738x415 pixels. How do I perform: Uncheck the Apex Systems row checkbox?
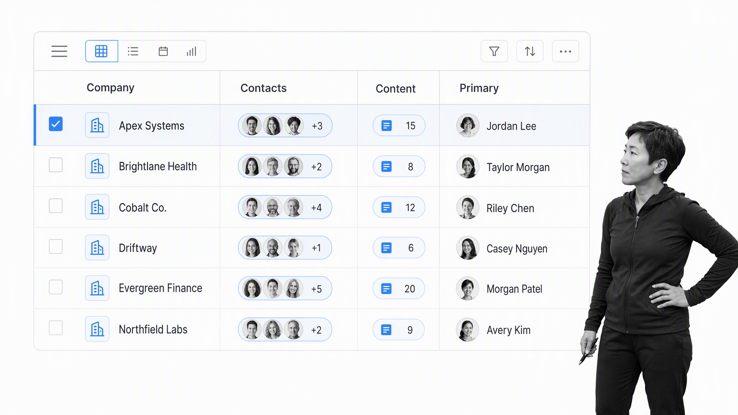point(56,124)
